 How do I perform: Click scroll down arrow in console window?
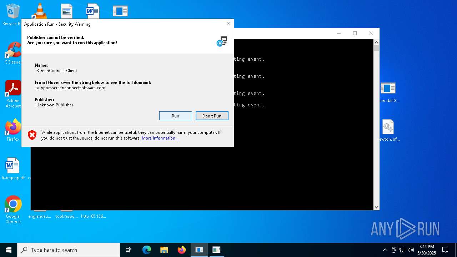tap(376, 207)
